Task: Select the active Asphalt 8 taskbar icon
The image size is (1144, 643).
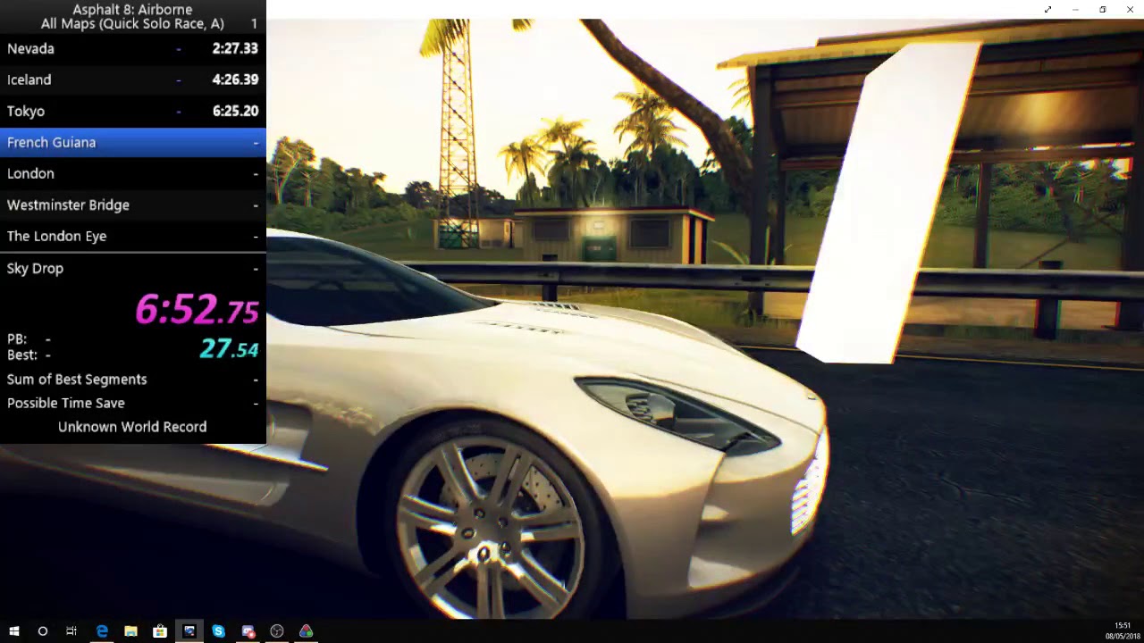Action: [x=189, y=631]
